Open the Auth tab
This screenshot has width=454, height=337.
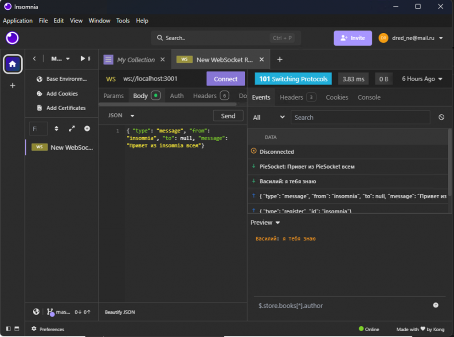point(176,96)
